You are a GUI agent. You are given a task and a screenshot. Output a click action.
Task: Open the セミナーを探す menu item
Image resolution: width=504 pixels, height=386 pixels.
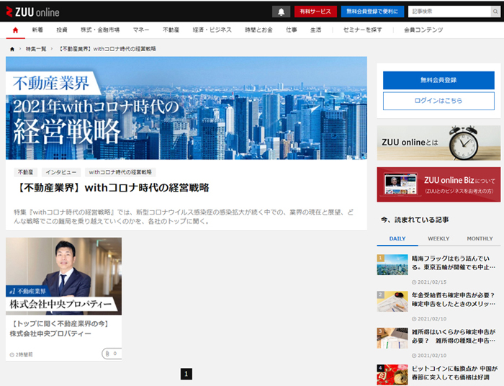point(363,30)
